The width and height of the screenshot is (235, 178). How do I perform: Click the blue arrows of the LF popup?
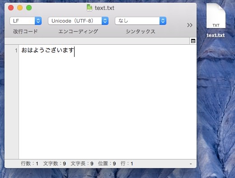(x=38, y=21)
